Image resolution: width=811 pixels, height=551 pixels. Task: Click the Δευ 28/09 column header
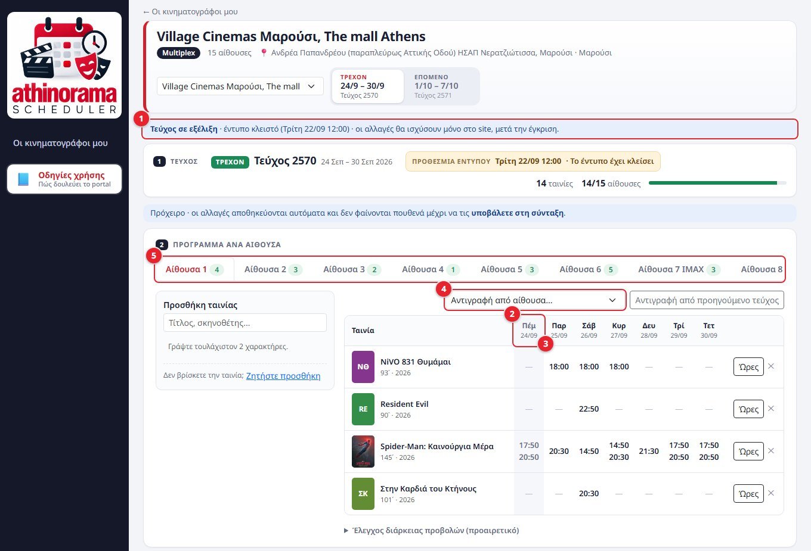[649, 331]
